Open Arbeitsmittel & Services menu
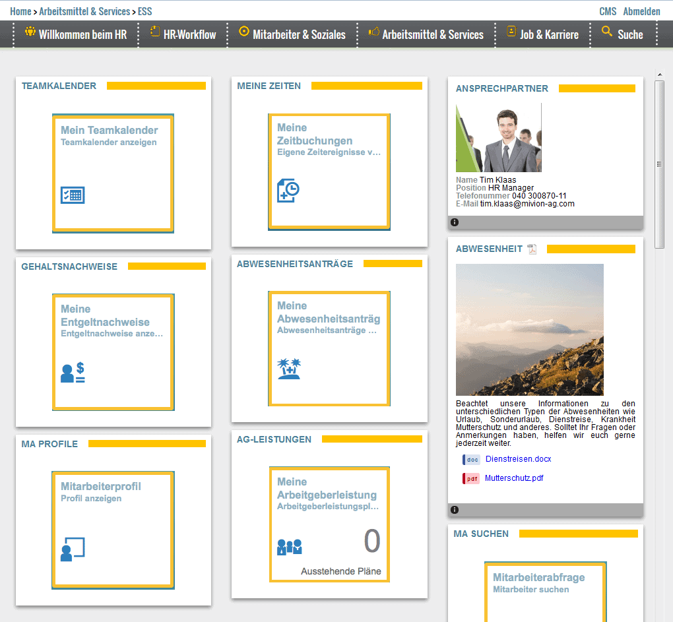Viewport: 673px width, 622px height. (x=426, y=34)
